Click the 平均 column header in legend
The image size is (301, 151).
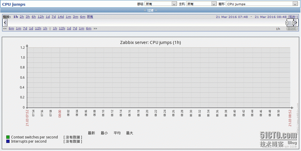(x=117, y=133)
